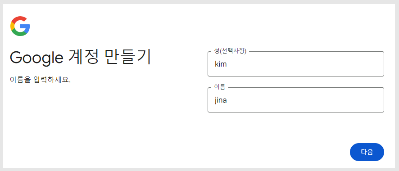Click the 'kim' text in the surname field
Viewport: 399px width, 171px height.
tap(221, 64)
